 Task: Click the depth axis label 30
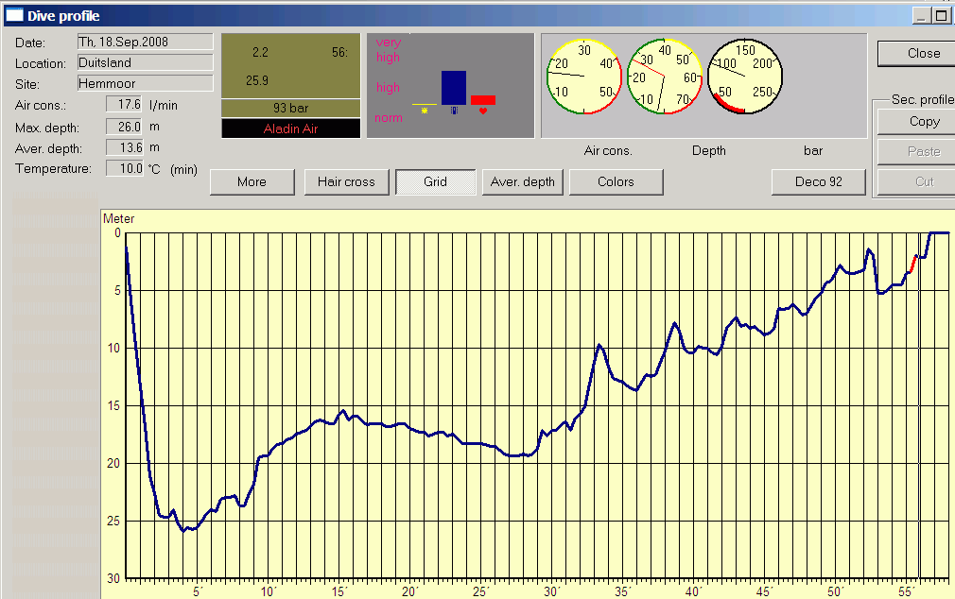[113, 578]
